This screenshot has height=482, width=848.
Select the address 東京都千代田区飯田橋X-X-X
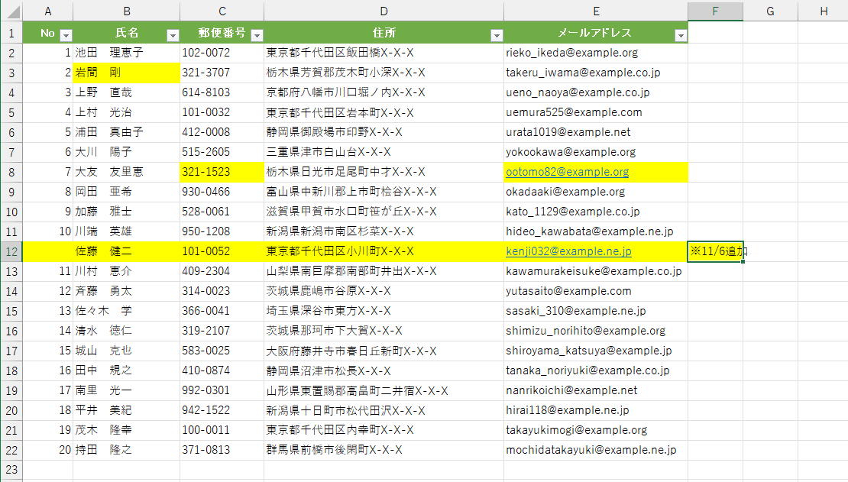382,52
